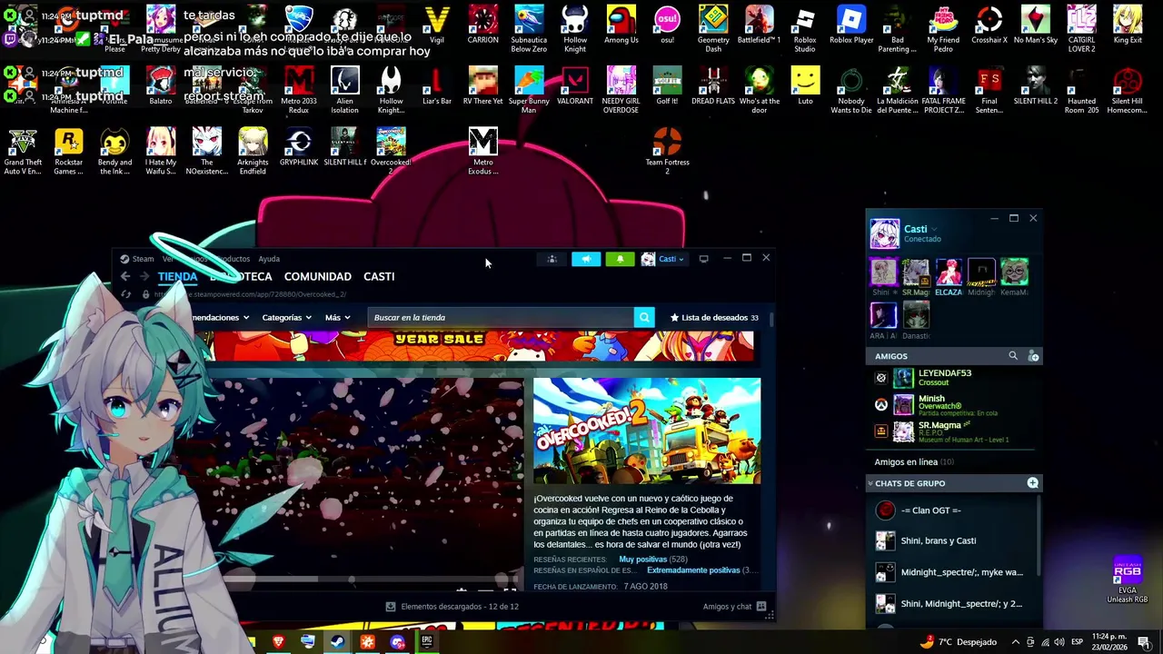1163x654 pixels.
Task: Open Crosshair X desktop icon
Action: pos(989,25)
